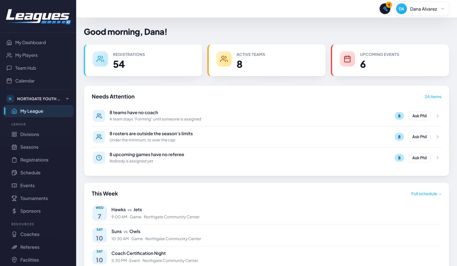This screenshot has height=266, width=457.
Task: Ask Phil about roster limits
Action: tap(419, 137)
